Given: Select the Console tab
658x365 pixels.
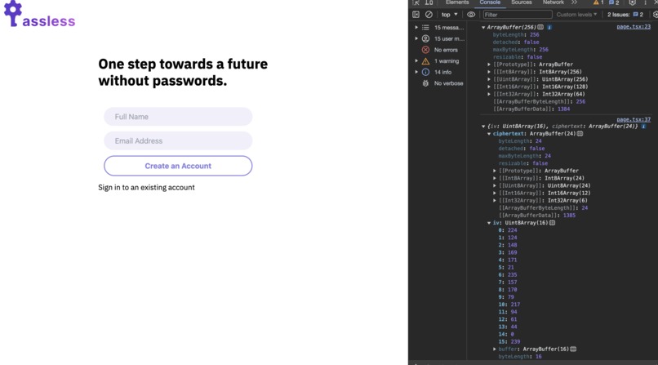Looking at the screenshot, I should coord(490,2).
